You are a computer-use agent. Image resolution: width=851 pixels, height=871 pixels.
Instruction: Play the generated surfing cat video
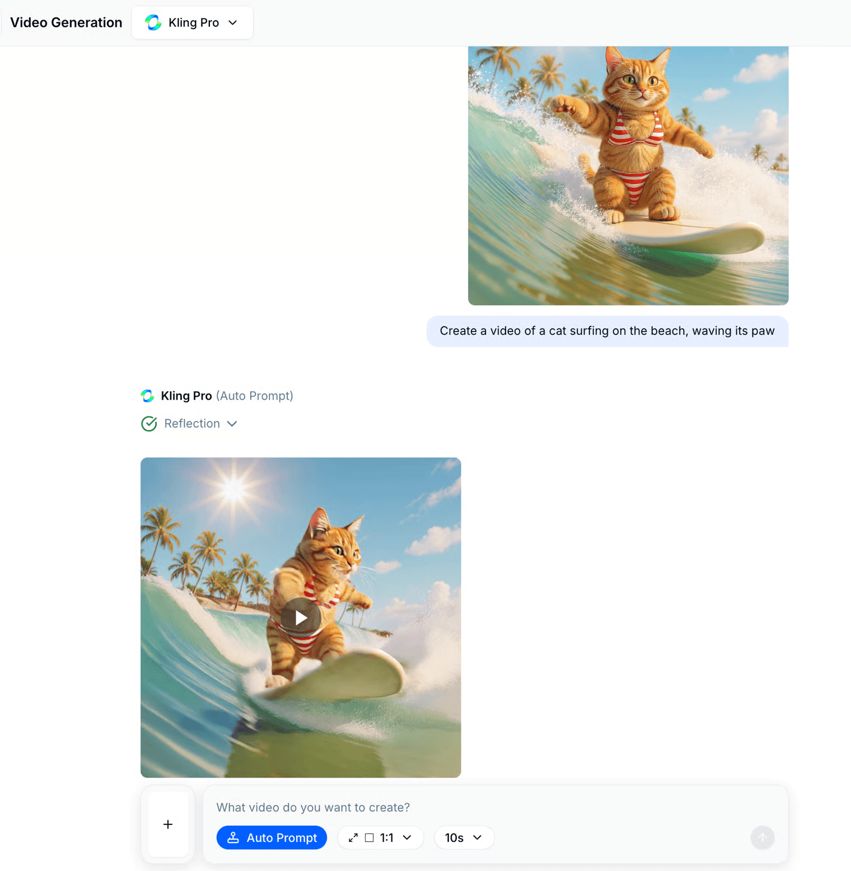point(301,617)
